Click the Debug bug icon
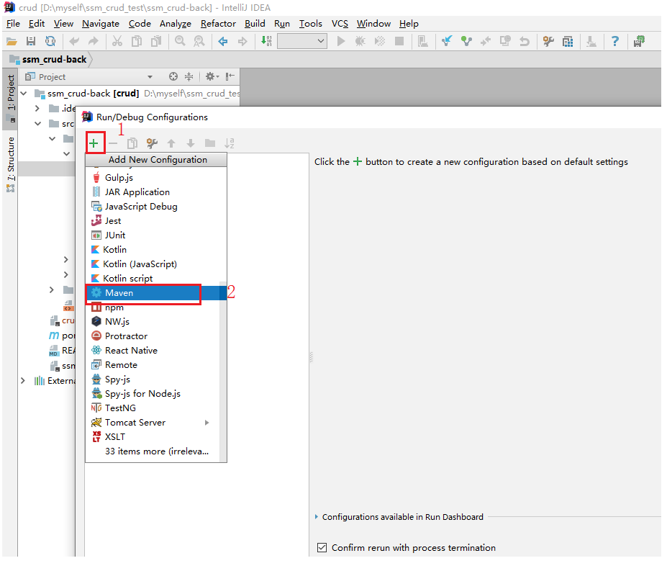Viewport: 667px width, 571px height. (360, 41)
